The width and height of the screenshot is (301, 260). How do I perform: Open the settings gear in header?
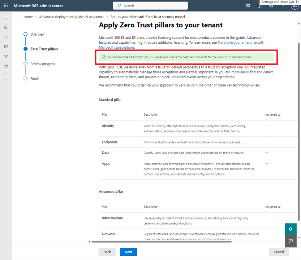pos(271,6)
